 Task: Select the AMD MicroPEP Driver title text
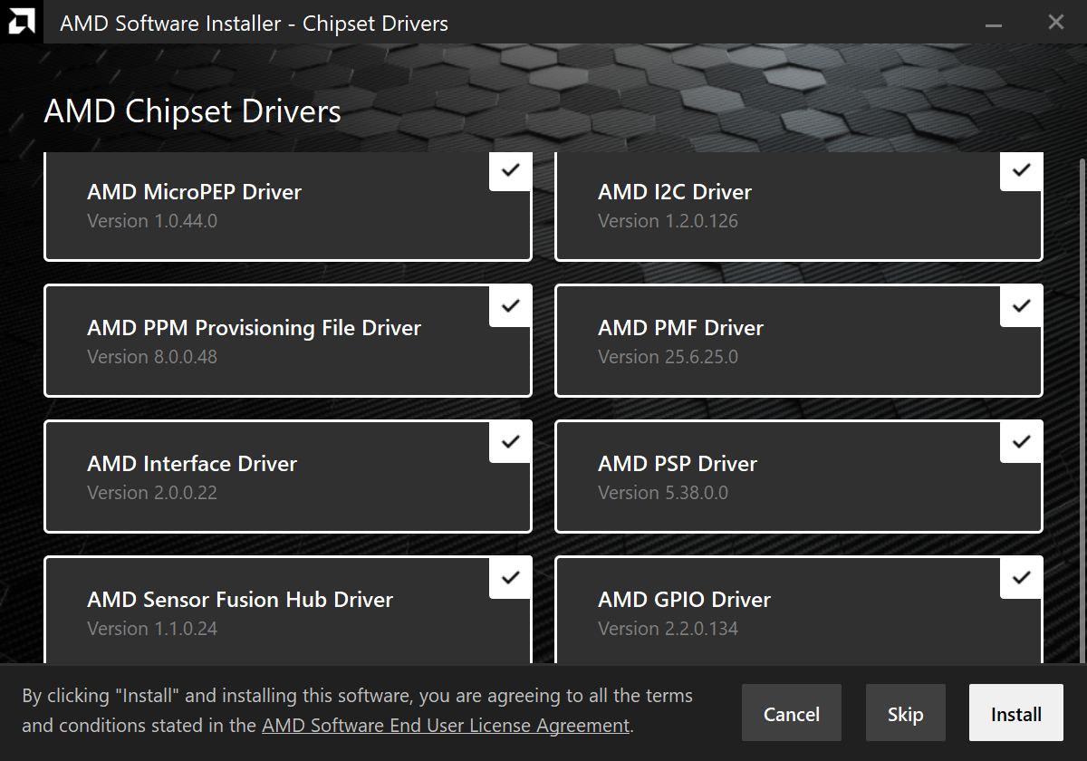(x=194, y=192)
